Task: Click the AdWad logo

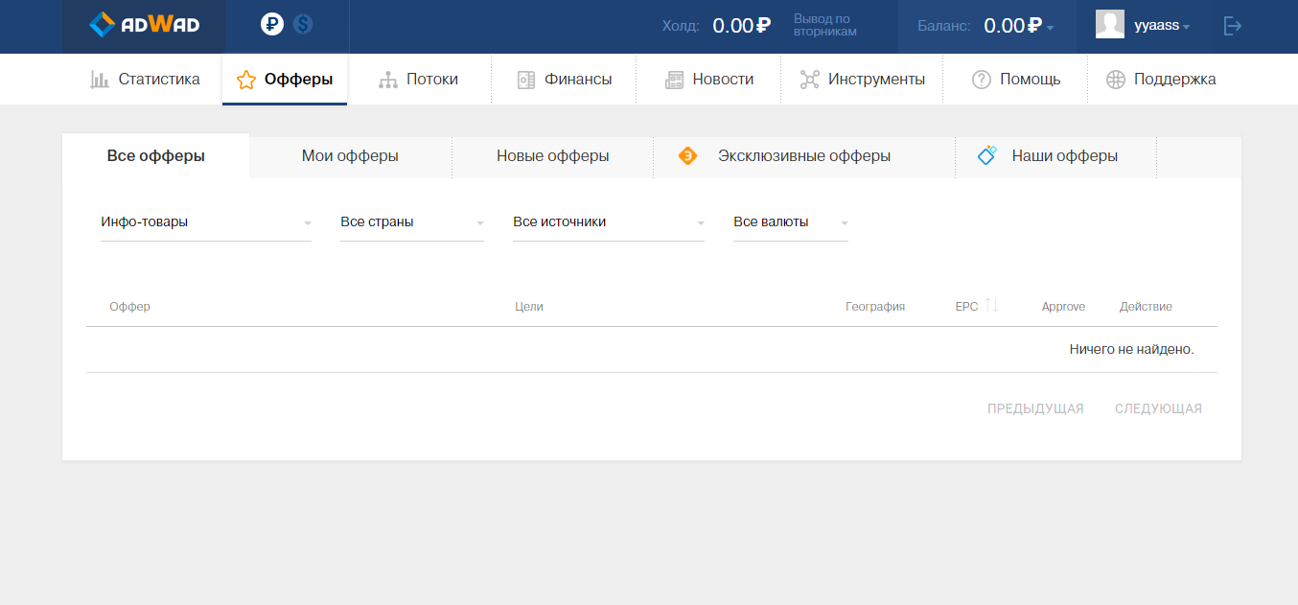Action: point(144,25)
